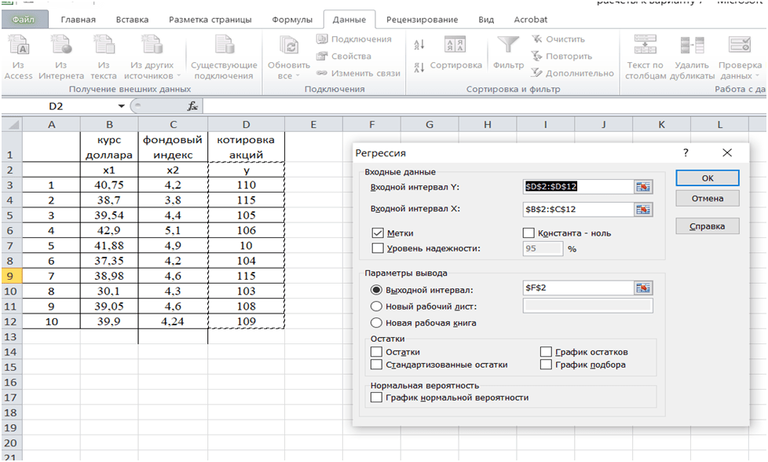Sort descending with the Я-А icon
This screenshot has width=768, height=462.
[419, 67]
